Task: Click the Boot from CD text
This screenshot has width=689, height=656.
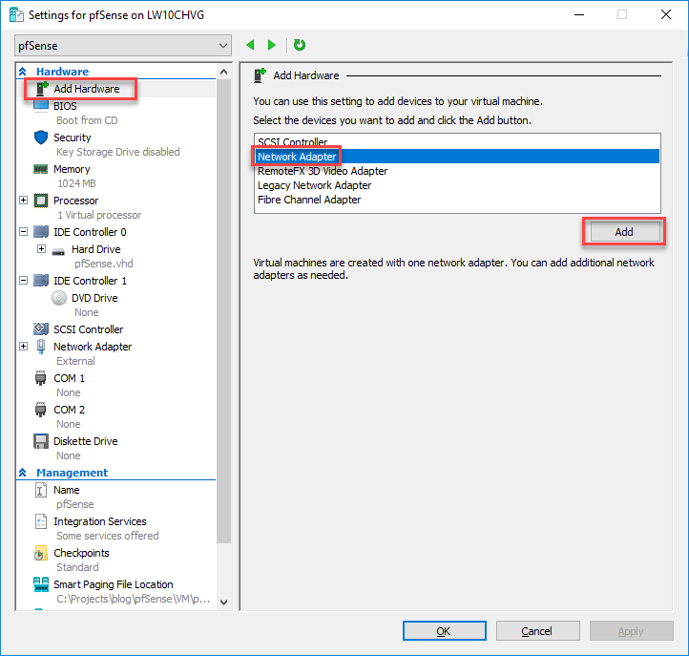Action: click(x=87, y=120)
